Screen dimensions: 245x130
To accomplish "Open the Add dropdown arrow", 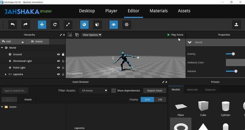I will pos(23,42).
